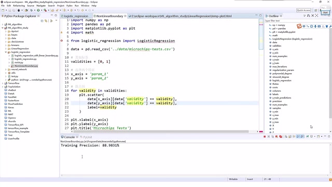
Task: Switch to the PyUnit tab
Action: coord(86,137)
